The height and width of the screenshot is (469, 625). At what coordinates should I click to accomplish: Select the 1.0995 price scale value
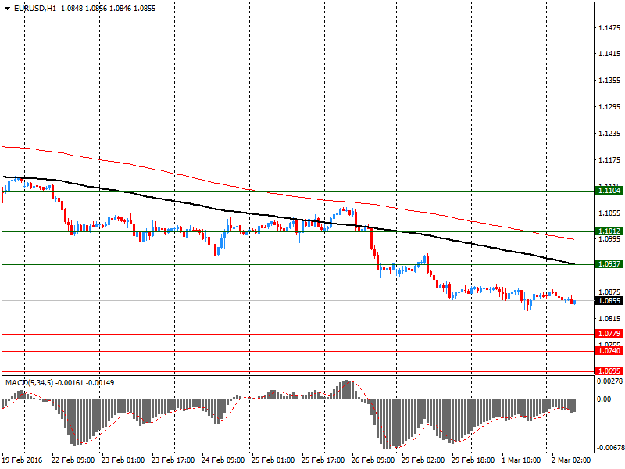tap(609, 239)
